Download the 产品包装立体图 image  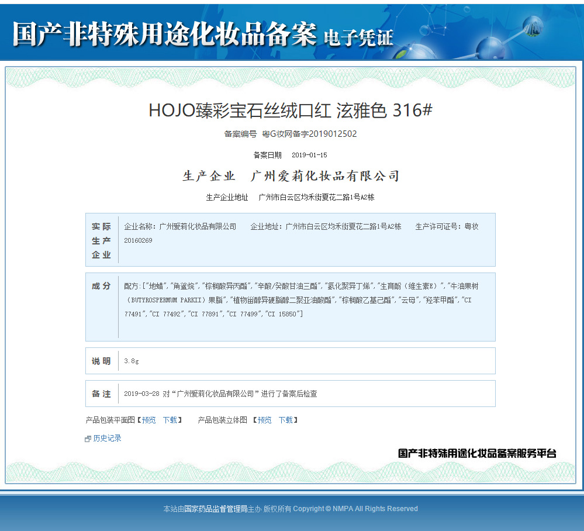(286, 420)
